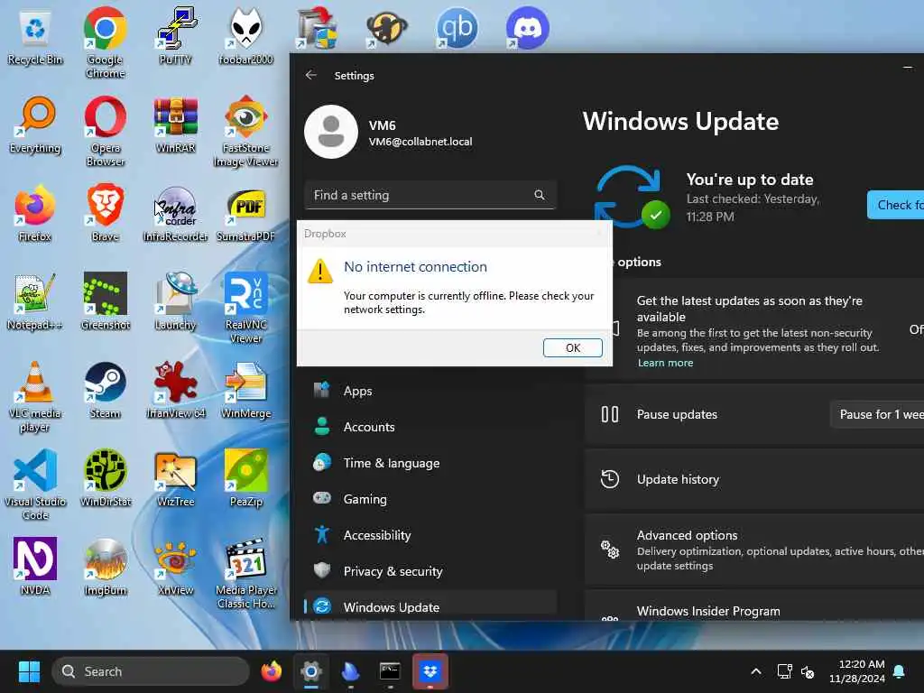Click the taskbar Search box
The height and width of the screenshot is (693, 924).
tap(151, 671)
